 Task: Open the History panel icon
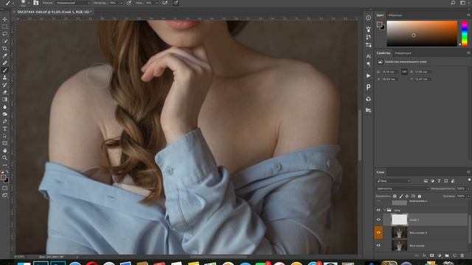coord(369,37)
